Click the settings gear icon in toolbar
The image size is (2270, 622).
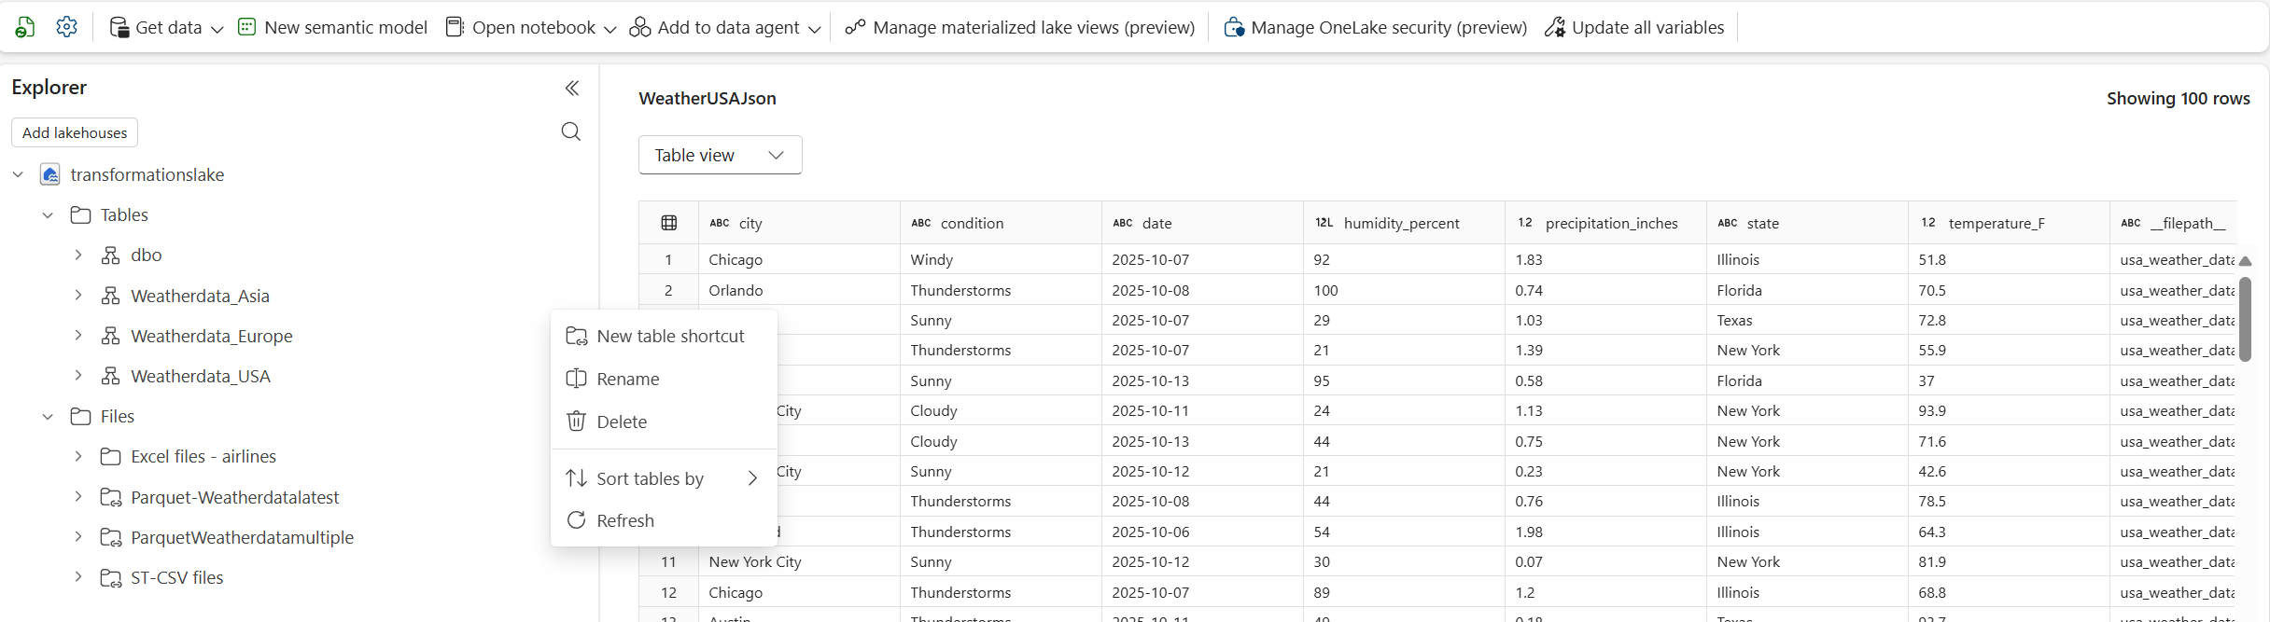[x=66, y=27]
